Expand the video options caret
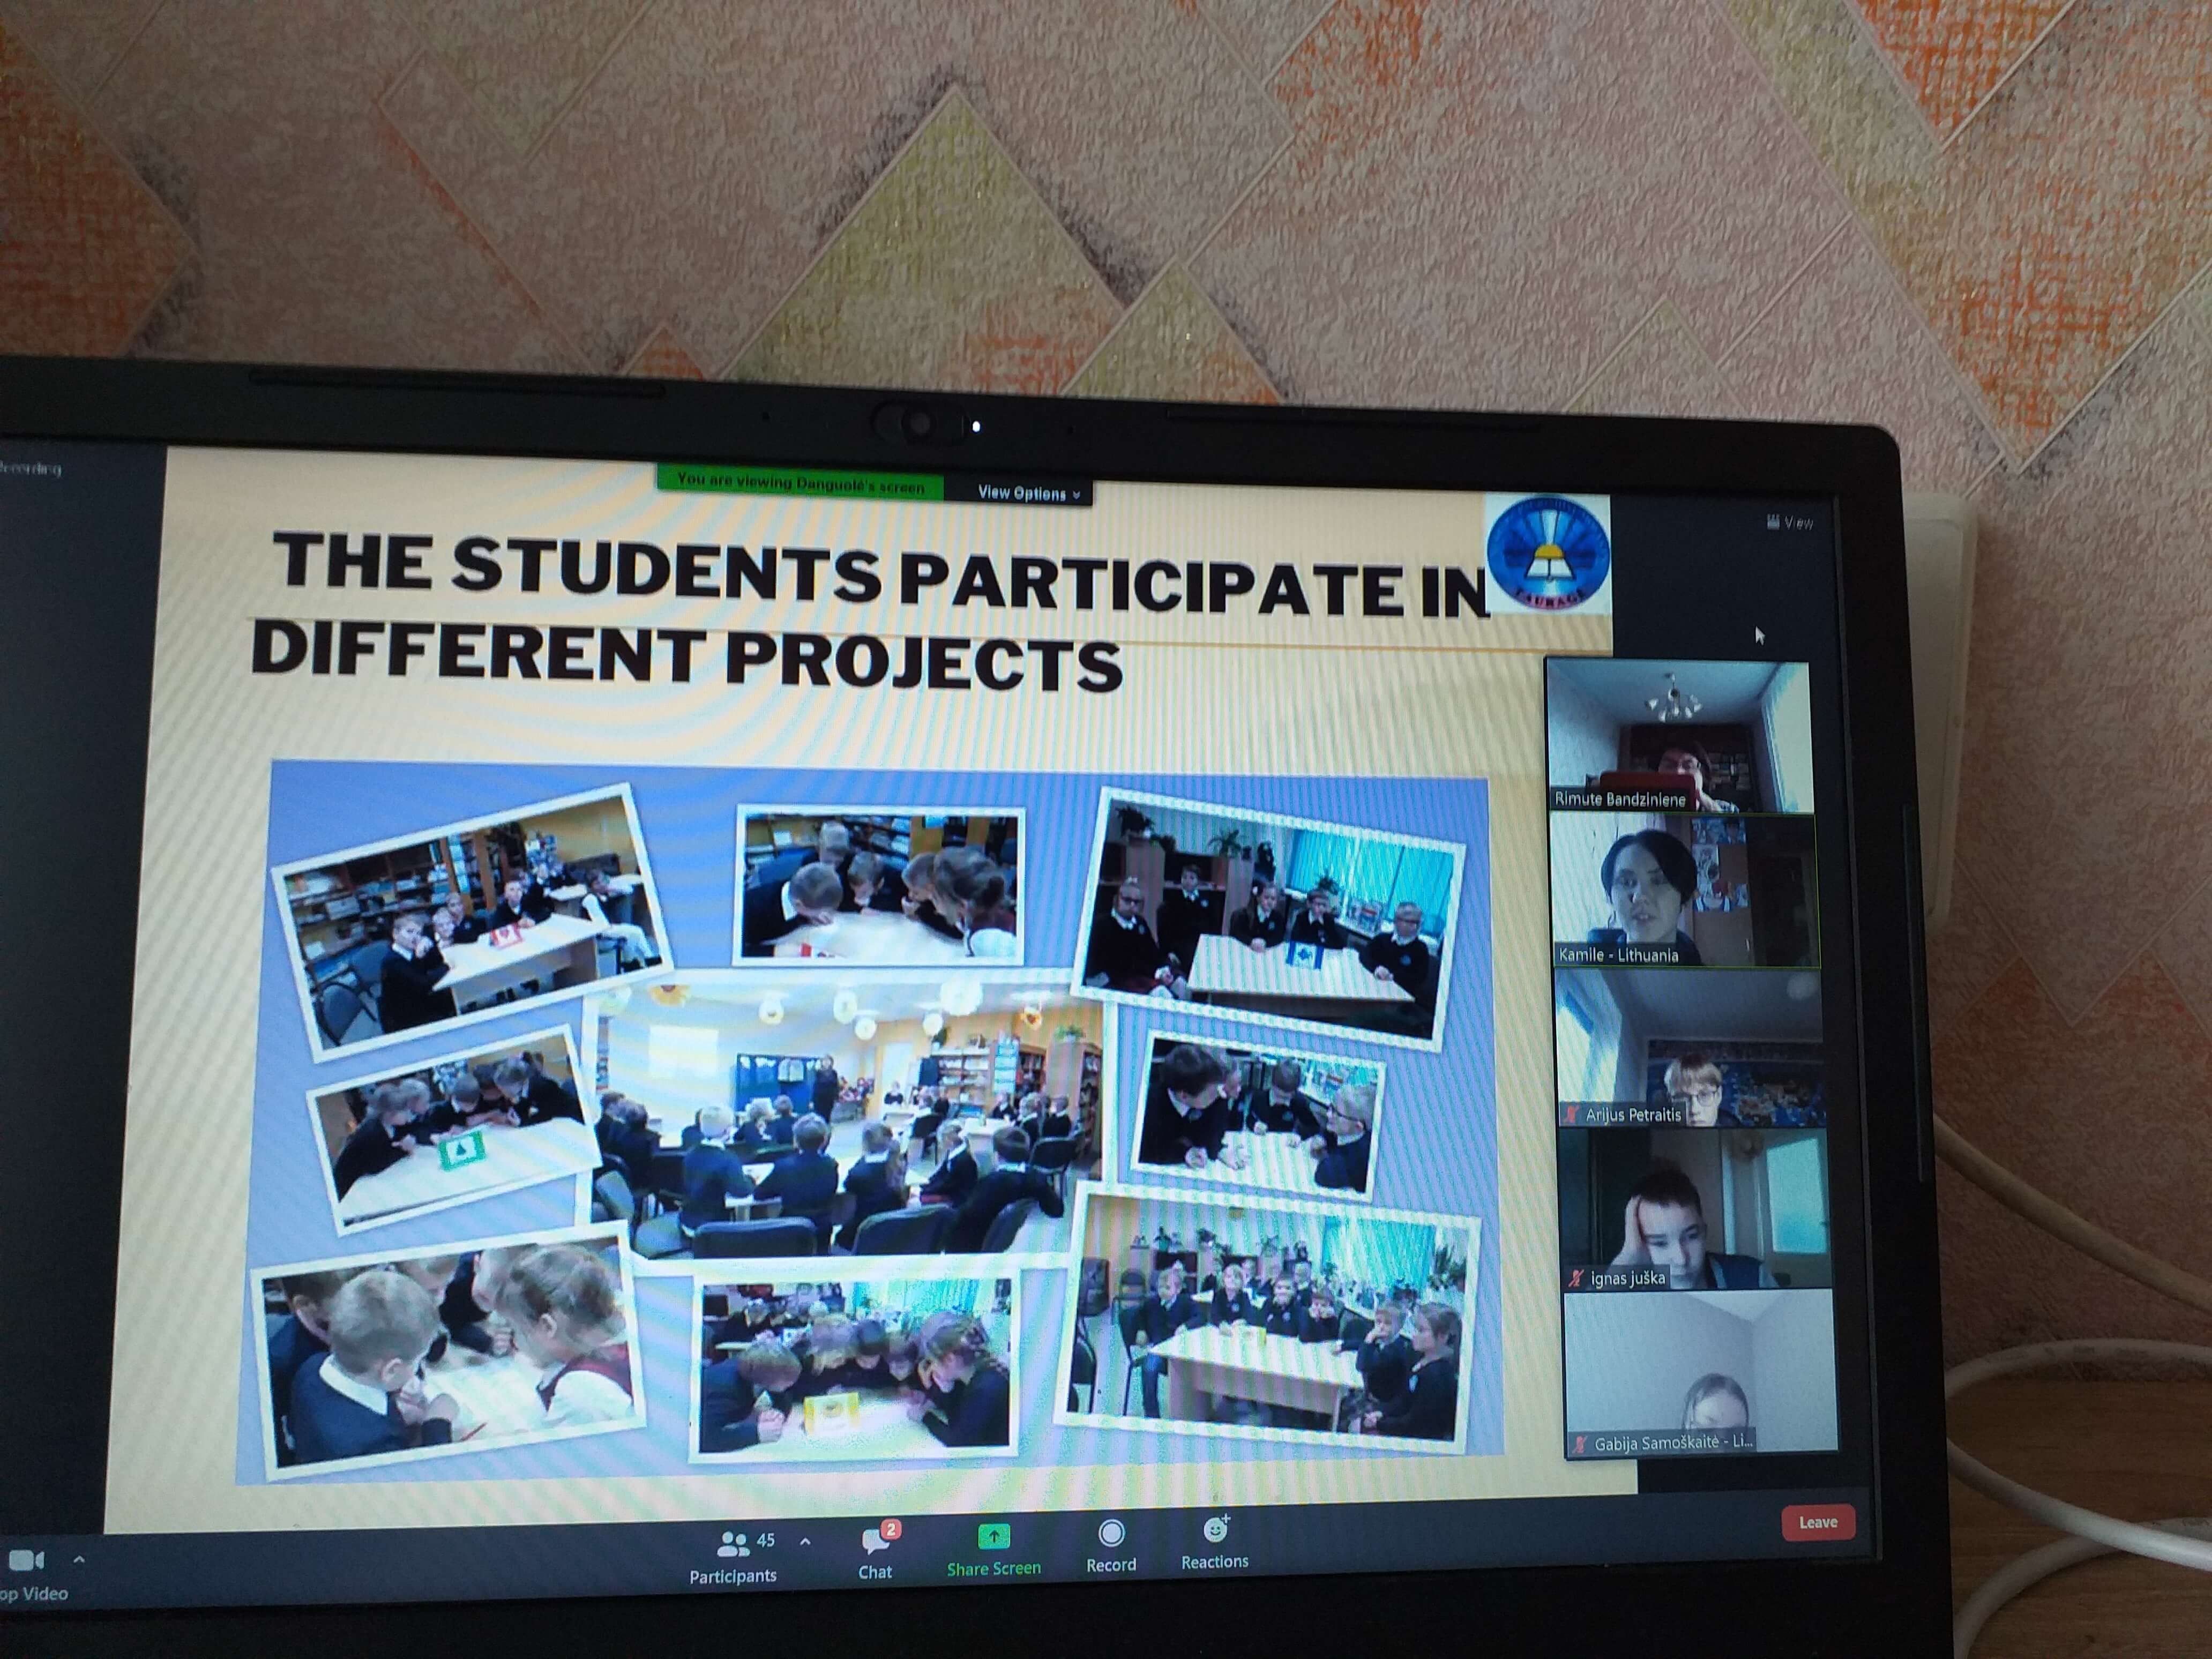This screenshot has width=2212, height=1659. click(x=79, y=1559)
